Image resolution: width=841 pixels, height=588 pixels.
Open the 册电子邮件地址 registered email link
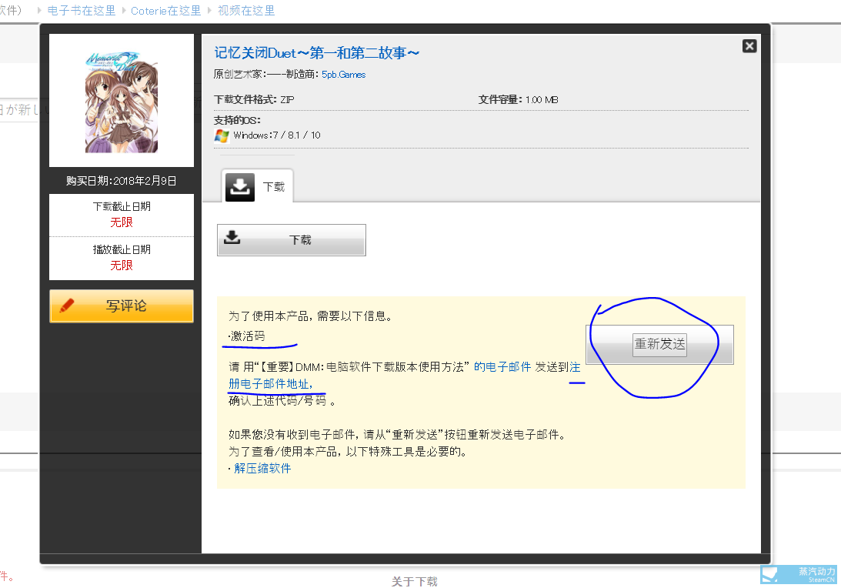270,383
